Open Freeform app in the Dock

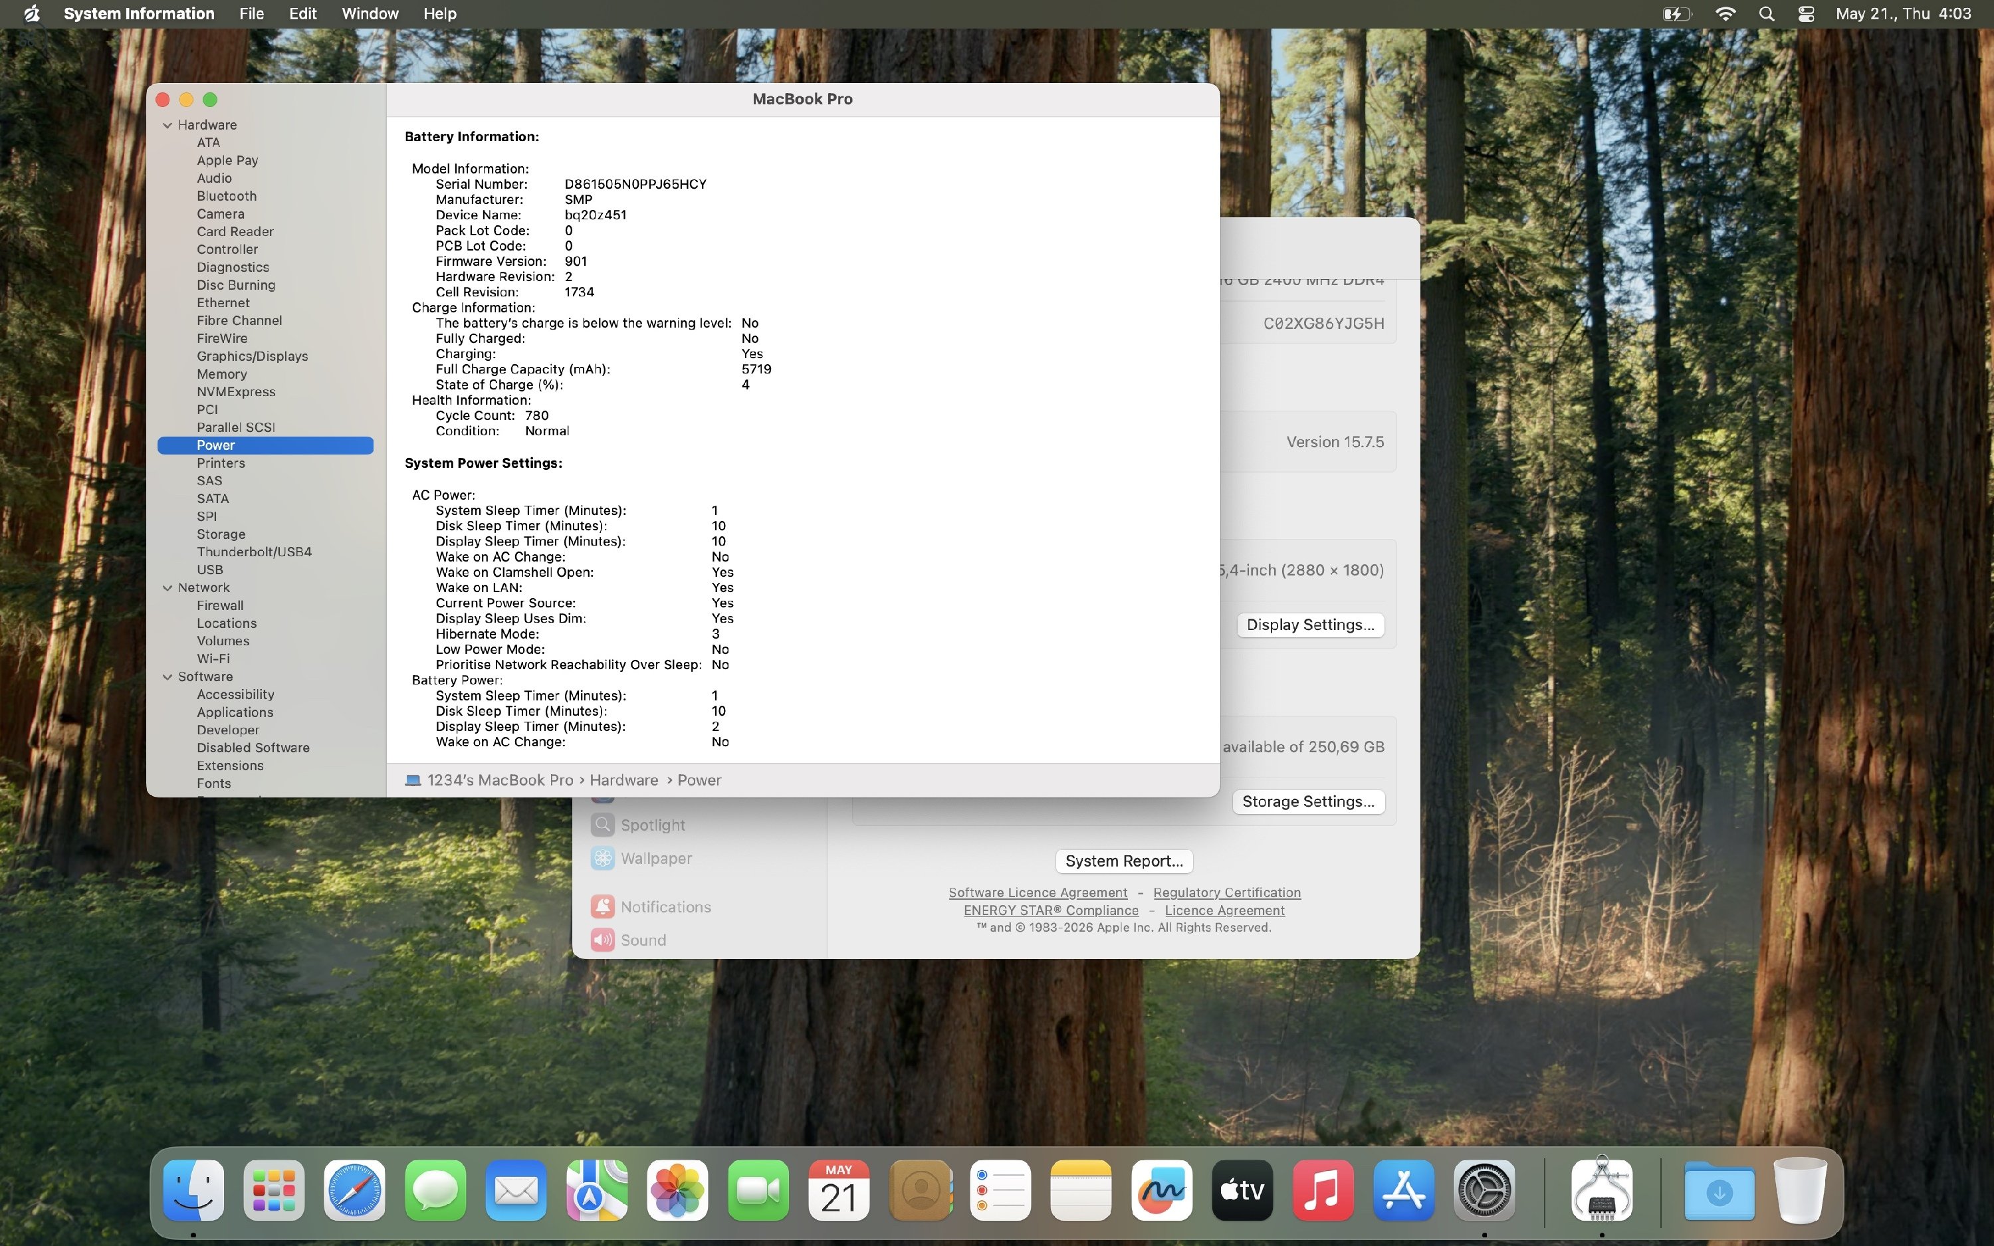(x=1162, y=1190)
